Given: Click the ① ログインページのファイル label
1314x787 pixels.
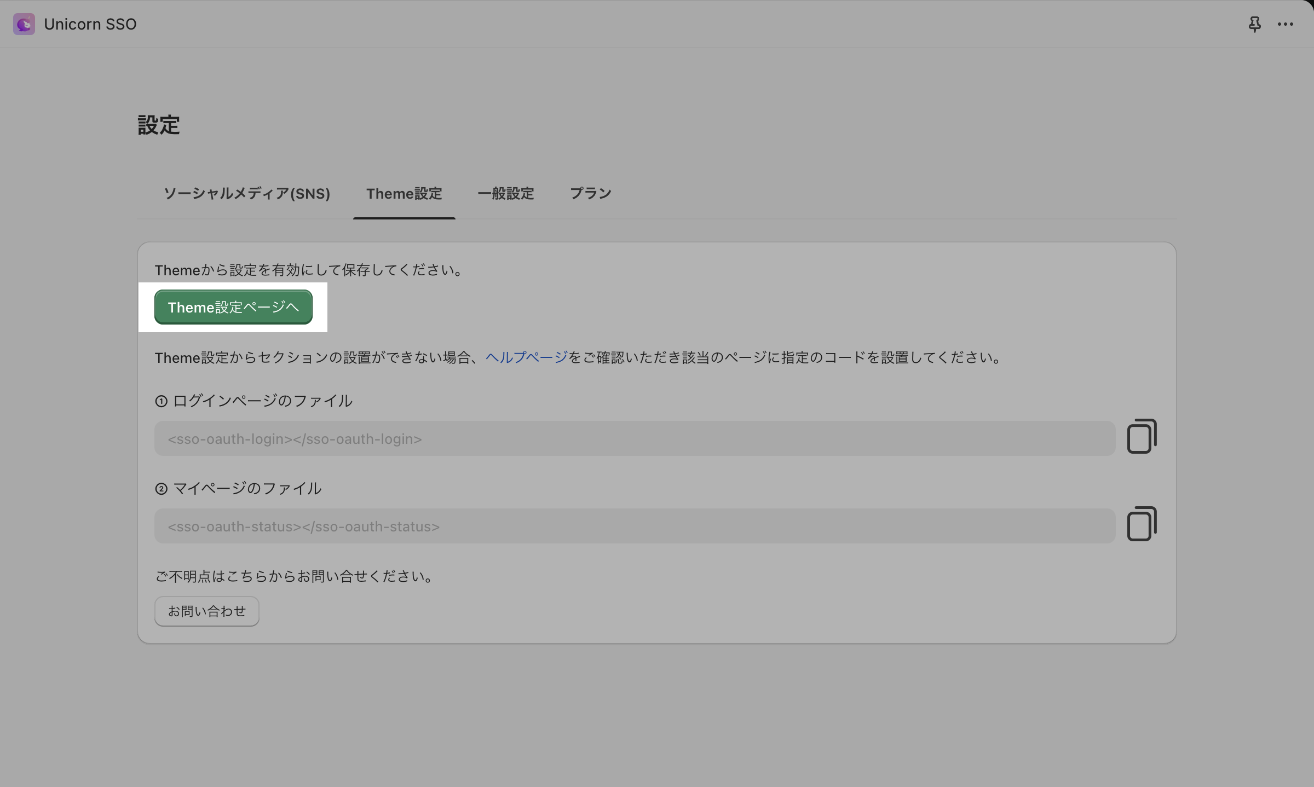Looking at the screenshot, I should pyautogui.click(x=253, y=401).
